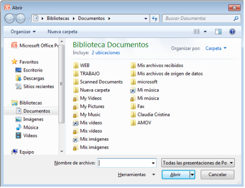Click the navigation pane scrollbar down arrow
Viewport: 245px width, 188px height.
click(x=62, y=151)
